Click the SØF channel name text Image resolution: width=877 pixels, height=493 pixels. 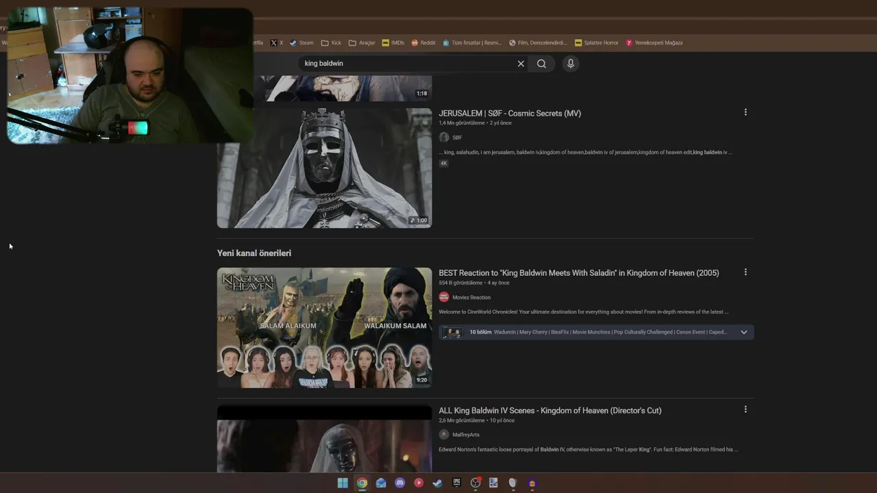[457, 138]
